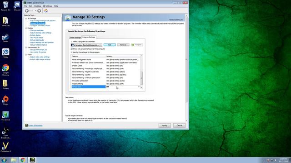Open the Change resolution task

click(x=37, y=30)
